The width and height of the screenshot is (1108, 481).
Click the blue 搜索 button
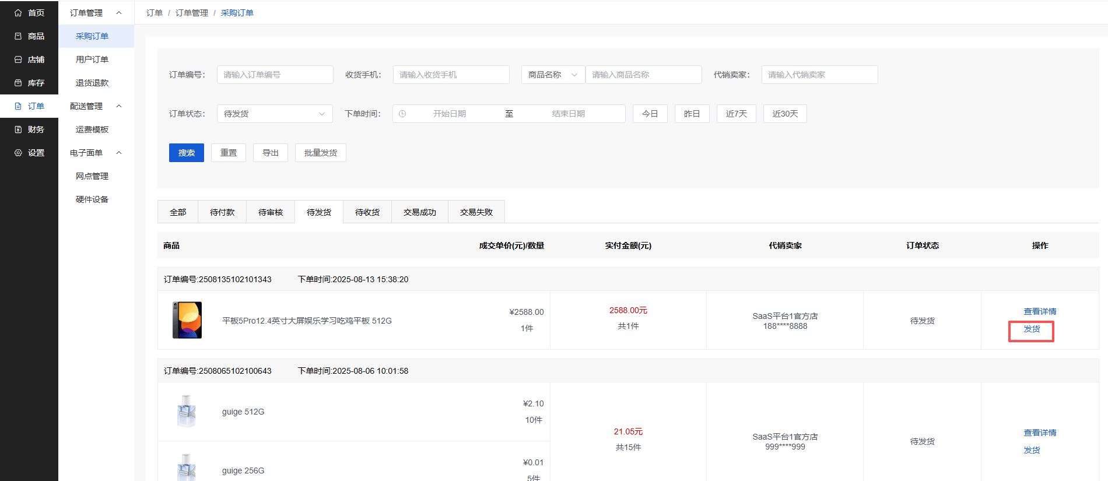[x=187, y=153]
